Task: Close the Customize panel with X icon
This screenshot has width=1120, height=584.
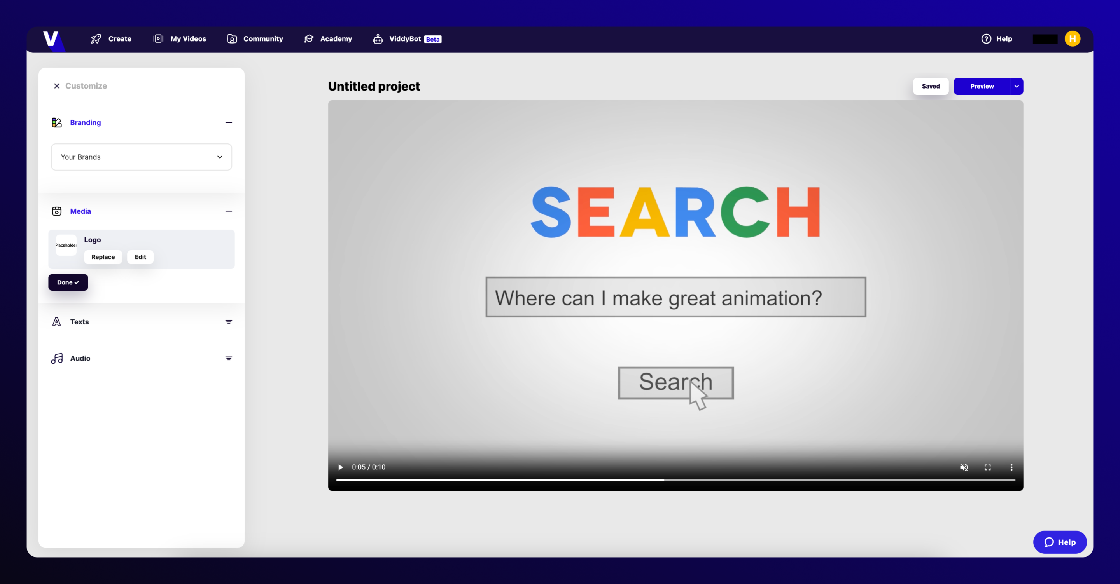Action: pyautogui.click(x=56, y=86)
